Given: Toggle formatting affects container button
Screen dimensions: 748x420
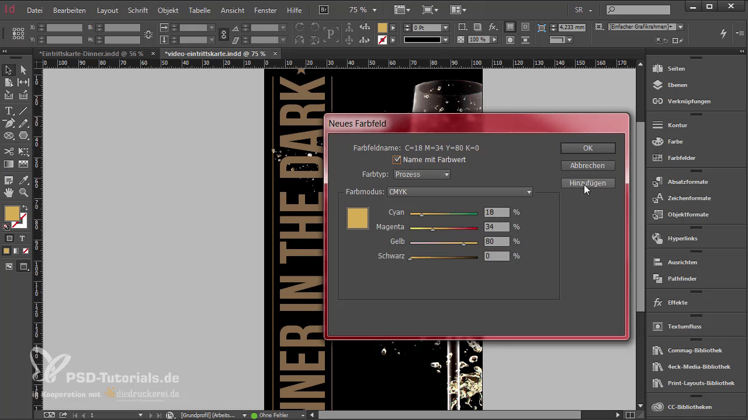Looking at the screenshot, I should [x=9, y=238].
